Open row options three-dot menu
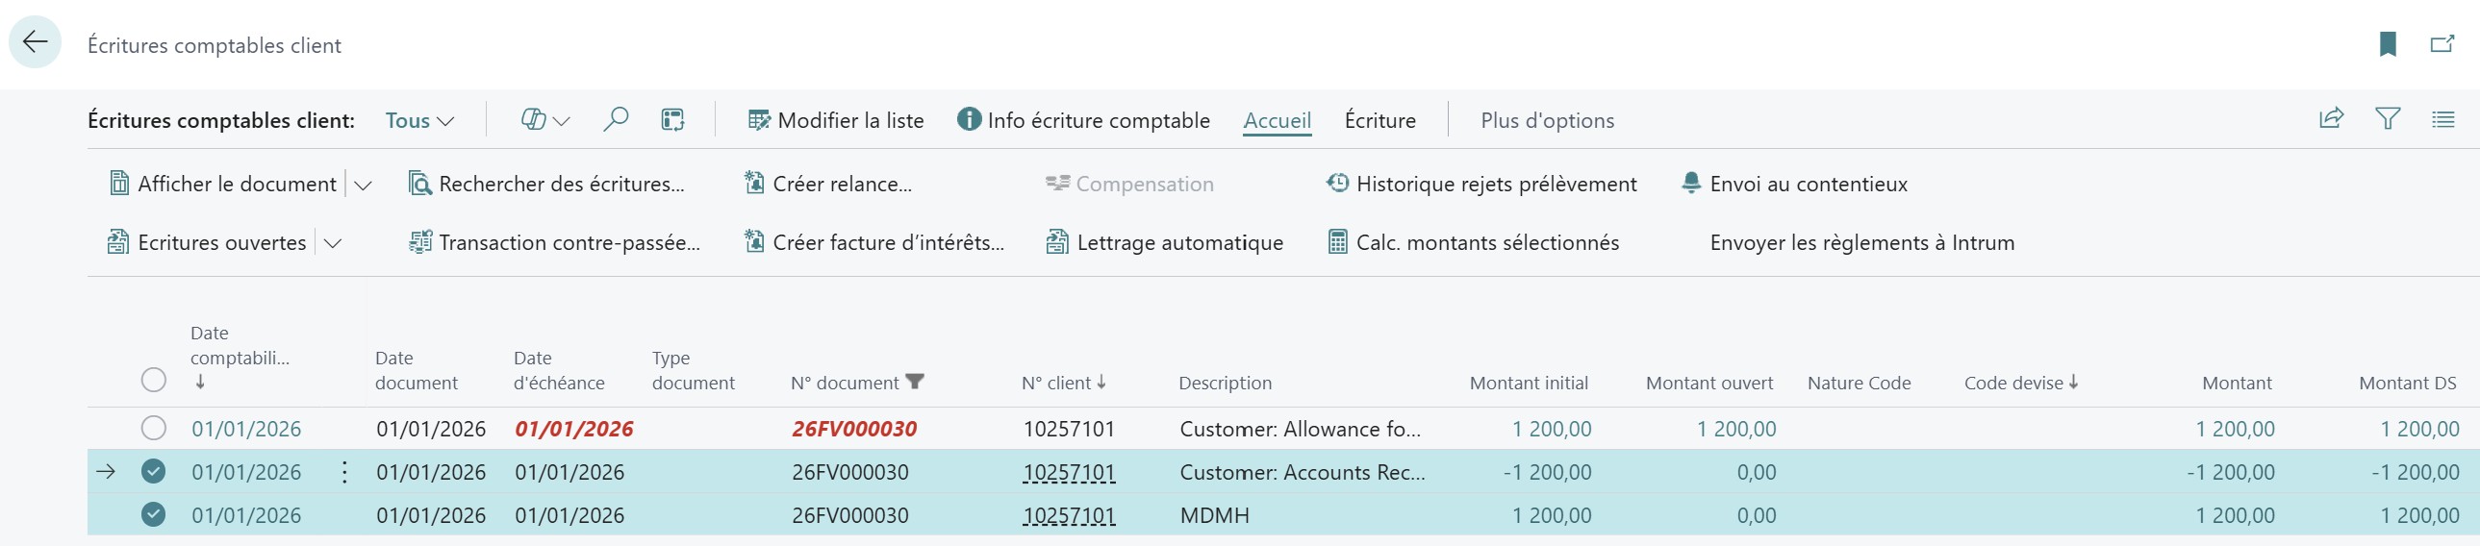Image resolution: width=2480 pixels, height=546 pixels. pos(344,472)
